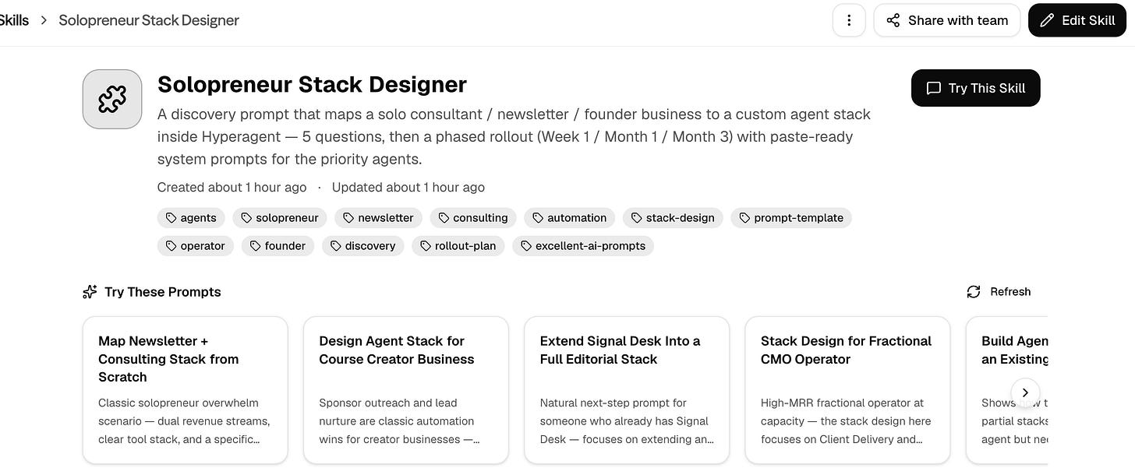This screenshot has height=475, width=1135.
Task: Go back to Skills breadcrumb link
Action: tap(14, 20)
